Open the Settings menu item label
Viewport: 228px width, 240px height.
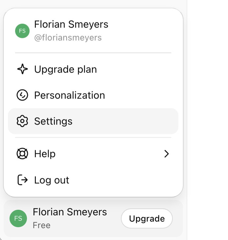[53, 121]
